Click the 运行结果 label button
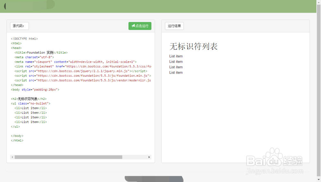The width and height of the screenshot is (321, 182). point(174,26)
